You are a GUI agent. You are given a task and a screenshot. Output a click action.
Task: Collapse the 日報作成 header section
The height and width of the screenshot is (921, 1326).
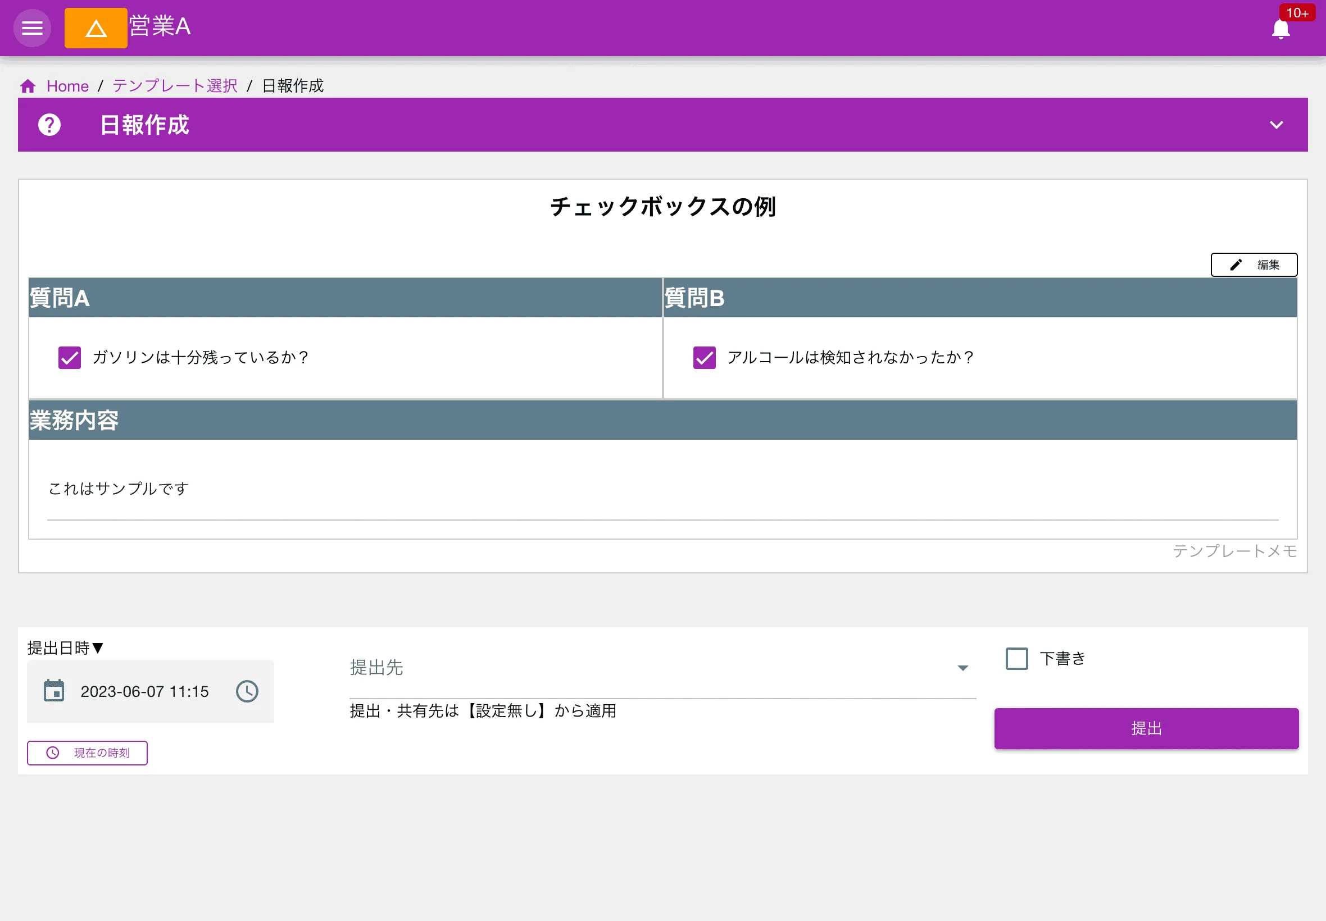pyautogui.click(x=1277, y=125)
